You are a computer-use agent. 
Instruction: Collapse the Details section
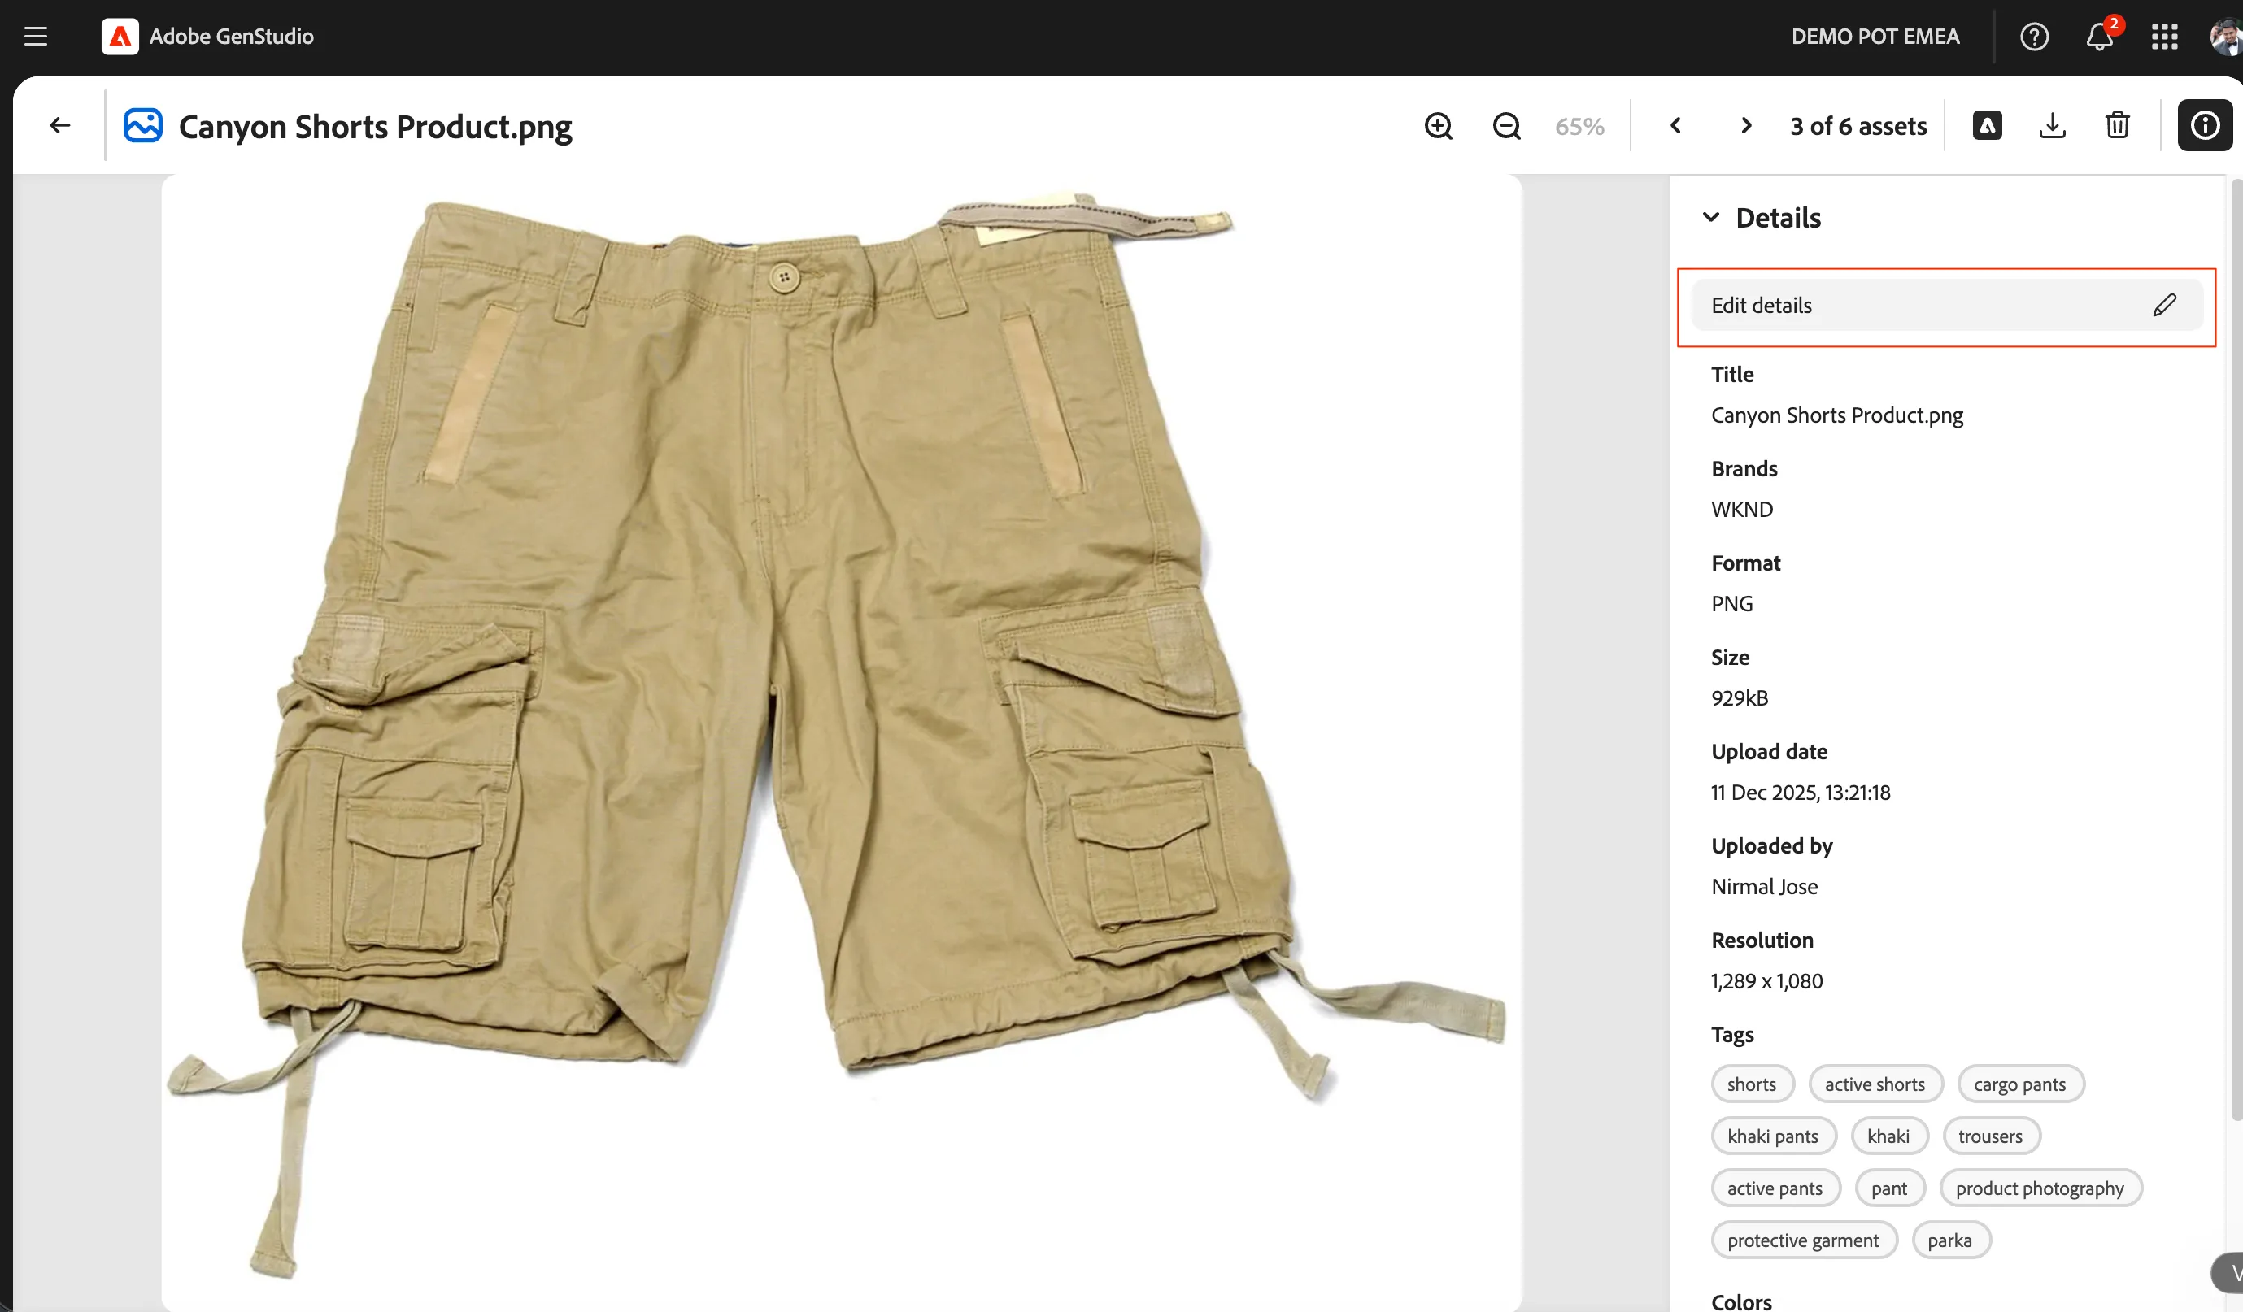pyautogui.click(x=1709, y=217)
